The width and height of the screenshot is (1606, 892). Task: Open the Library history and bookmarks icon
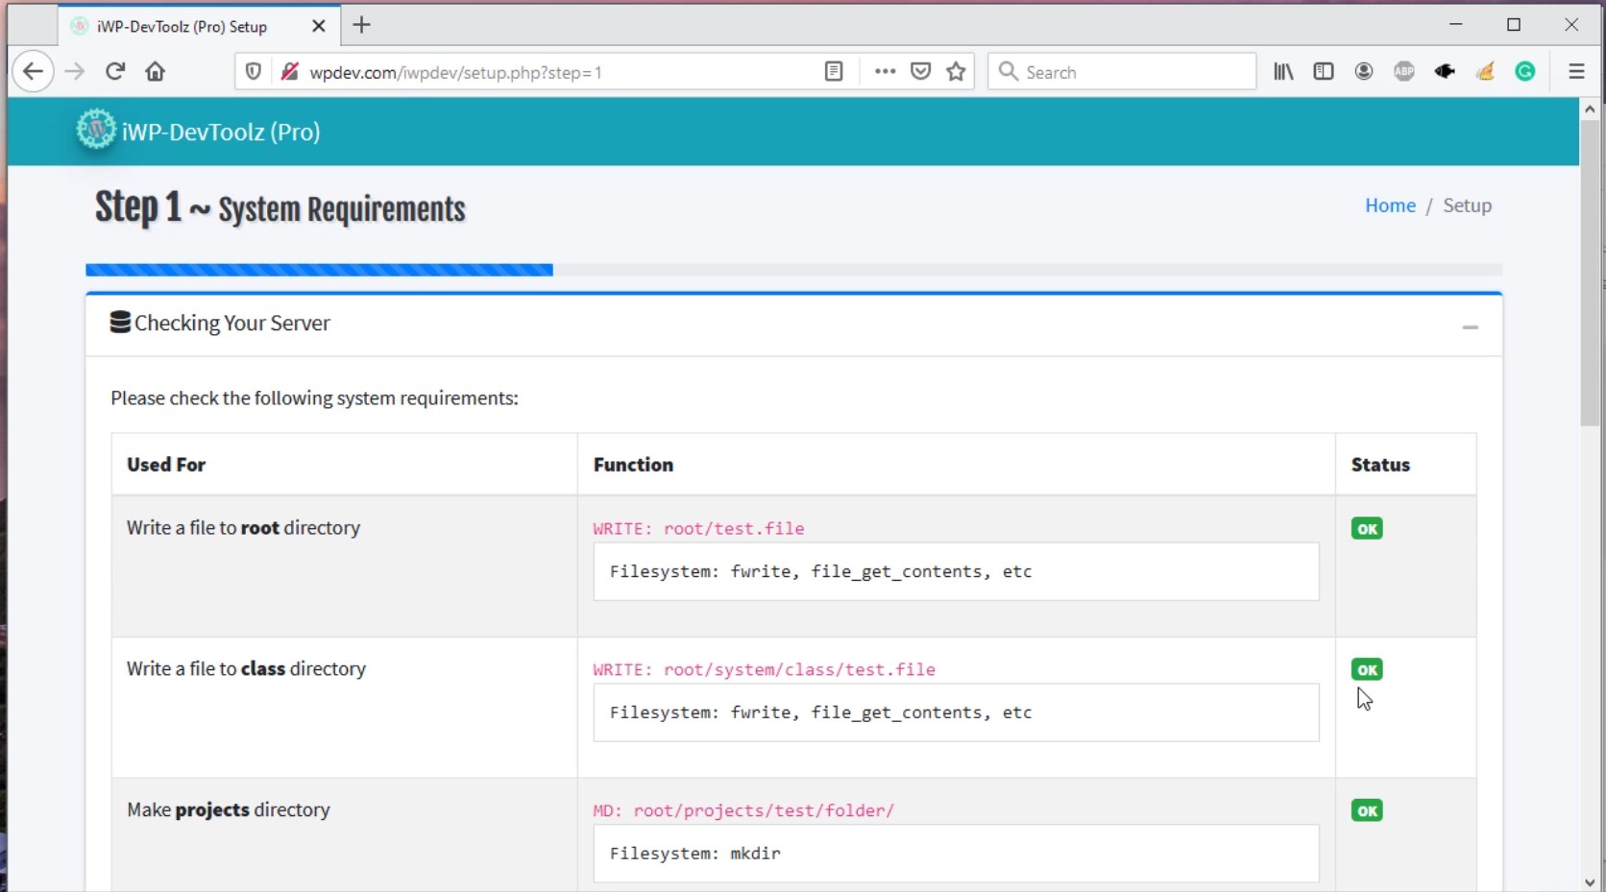tap(1283, 72)
